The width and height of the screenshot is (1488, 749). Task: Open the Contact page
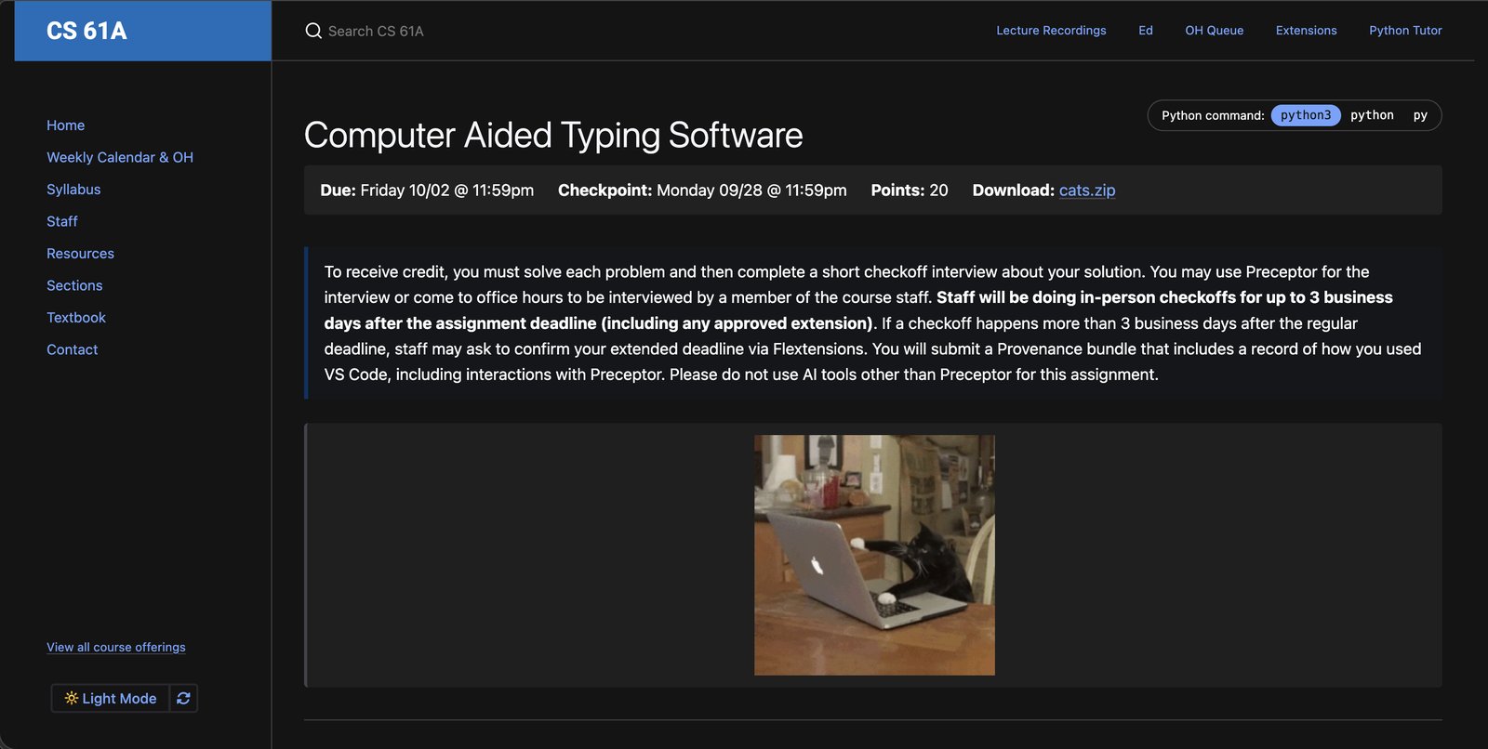pos(73,349)
